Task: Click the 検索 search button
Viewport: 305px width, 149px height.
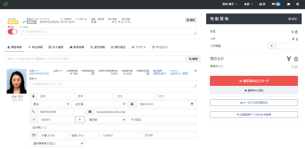Action: point(193,59)
